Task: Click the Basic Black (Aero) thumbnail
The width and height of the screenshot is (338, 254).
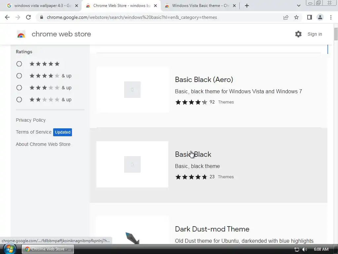Action: pos(132,89)
